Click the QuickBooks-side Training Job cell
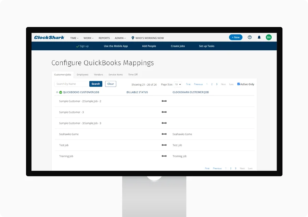308x217 pixels. [66, 156]
